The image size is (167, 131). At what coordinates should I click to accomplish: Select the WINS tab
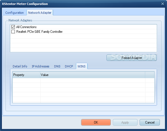click(x=82, y=66)
